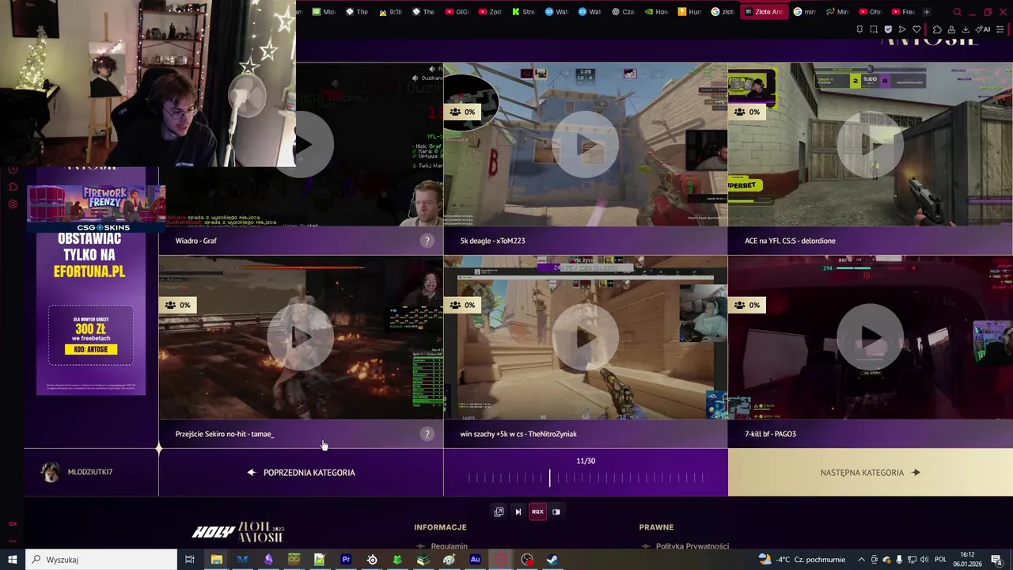The width and height of the screenshot is (1013, 570).
Task: Switch to the Frea YouTube tab
Action: 903,12
